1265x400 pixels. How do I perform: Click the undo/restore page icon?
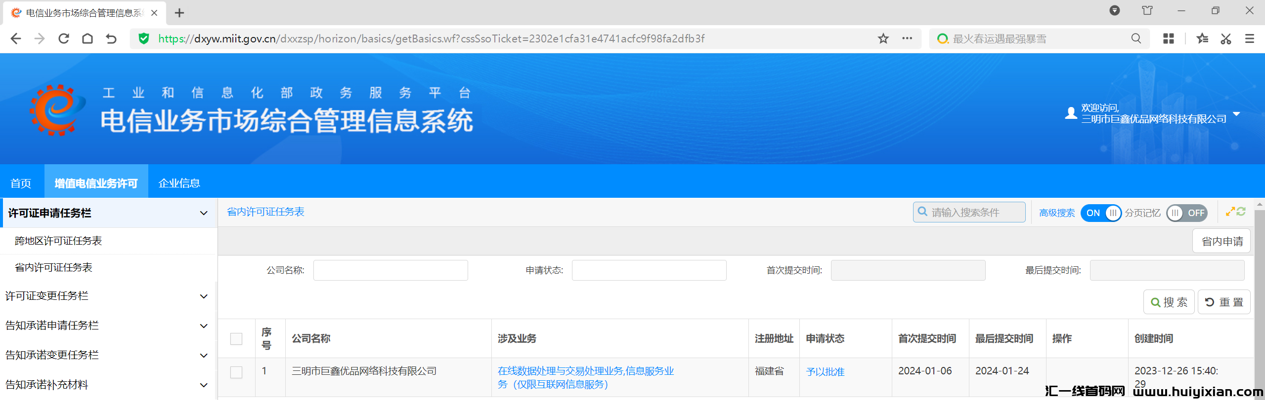[111, 38]
